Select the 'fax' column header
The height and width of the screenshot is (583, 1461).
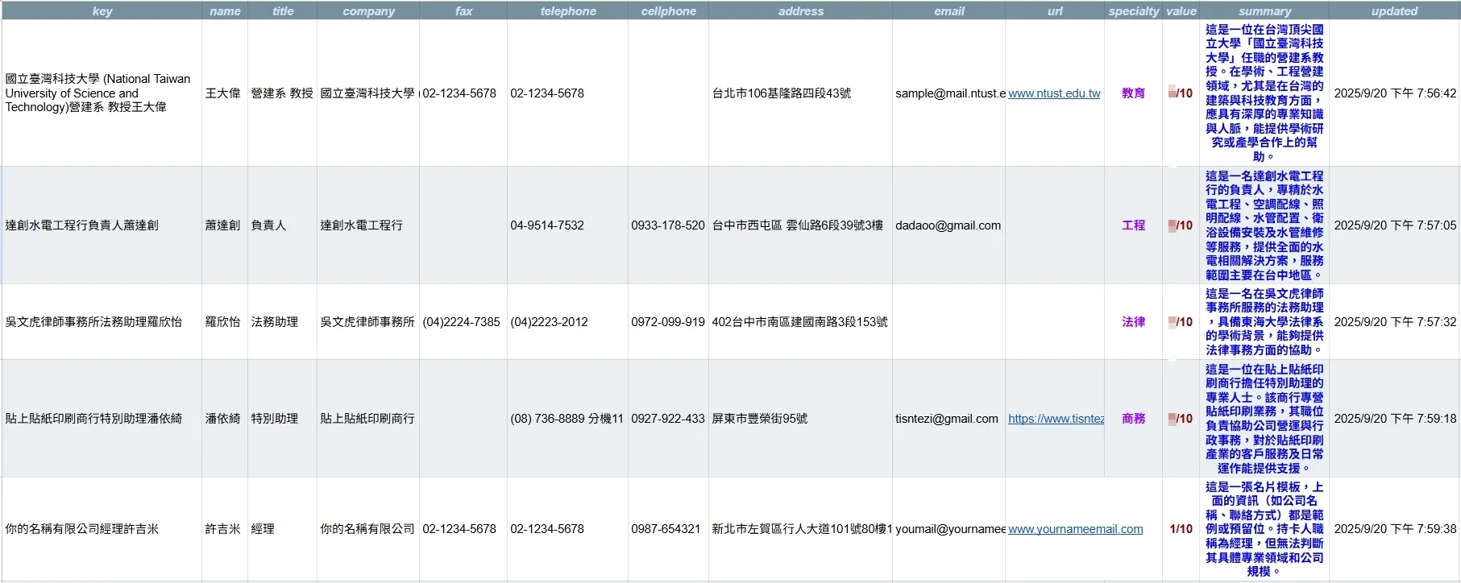point(463,10)
